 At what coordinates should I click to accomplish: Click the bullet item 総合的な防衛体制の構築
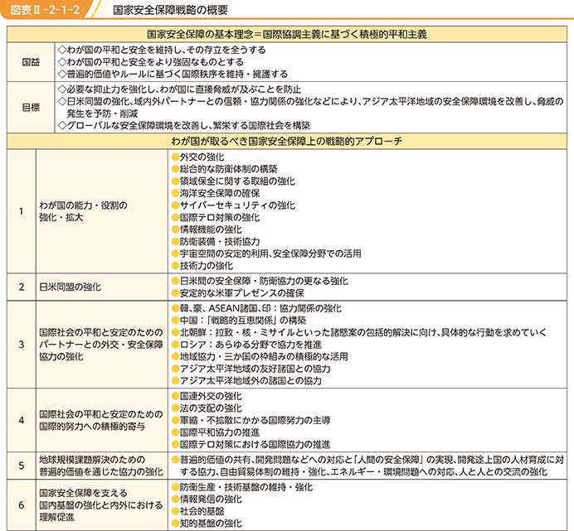coord(225,169)
